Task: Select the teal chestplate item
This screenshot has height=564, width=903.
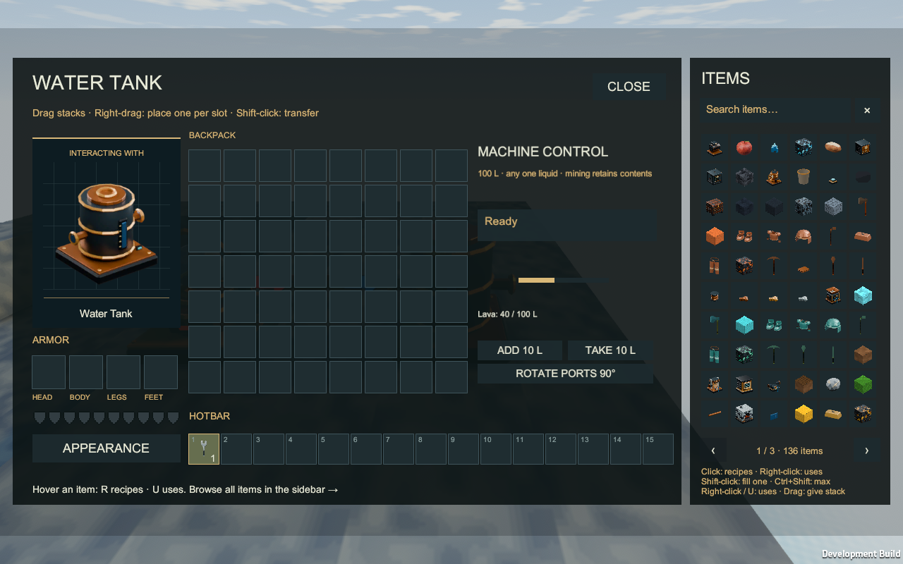Action: pyautogui.click(x=804, y=325)
